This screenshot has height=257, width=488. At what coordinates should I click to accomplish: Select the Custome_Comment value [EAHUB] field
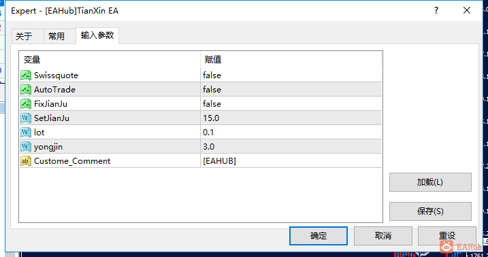[291, 161]
